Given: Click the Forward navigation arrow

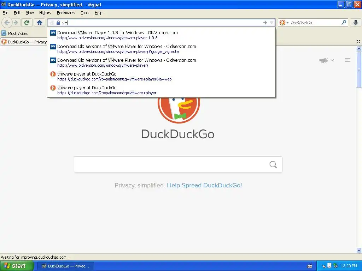Looking at the screenshot, I should [x=16, y=23].
